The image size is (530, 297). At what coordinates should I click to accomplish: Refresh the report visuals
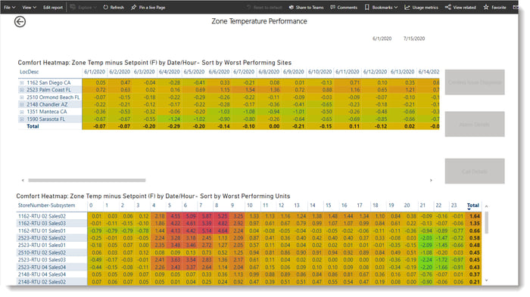114,7
